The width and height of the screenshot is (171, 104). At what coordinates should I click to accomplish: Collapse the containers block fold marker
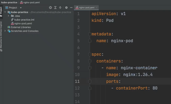click(x=90, y=61)
